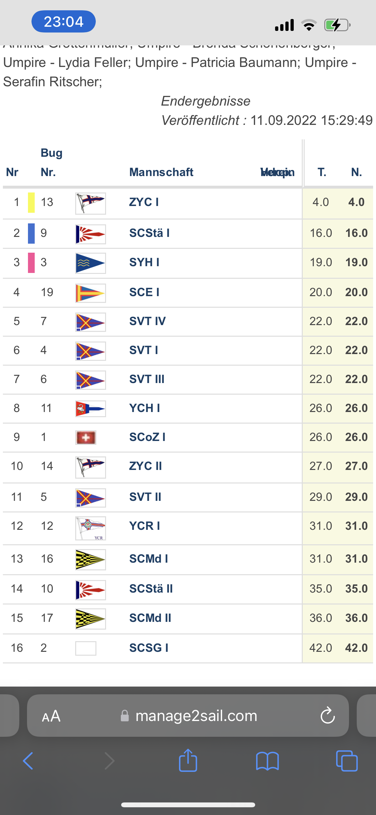Image resolution: width=376 pixels, height=815 pixels.
Task: Tap the SCMd I checkered pennant
Action: tap(90, 559)
